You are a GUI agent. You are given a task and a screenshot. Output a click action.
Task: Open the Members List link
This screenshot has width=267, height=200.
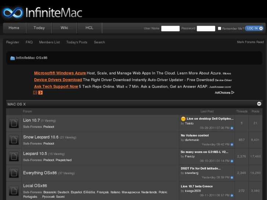(49, 42)
